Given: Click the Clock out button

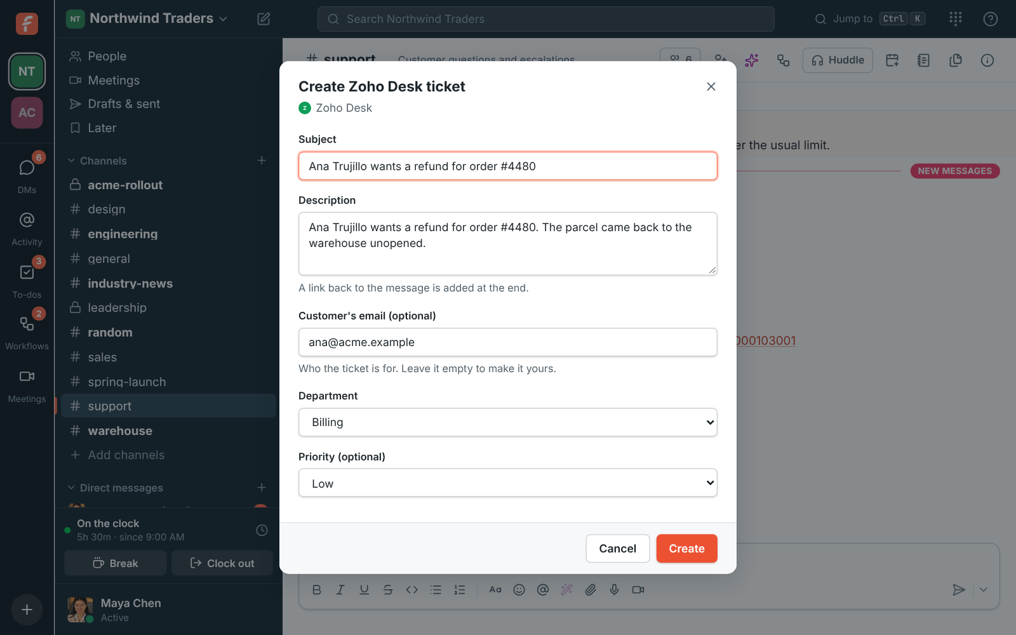Looking at the screenshot, I should click(222, 563).
